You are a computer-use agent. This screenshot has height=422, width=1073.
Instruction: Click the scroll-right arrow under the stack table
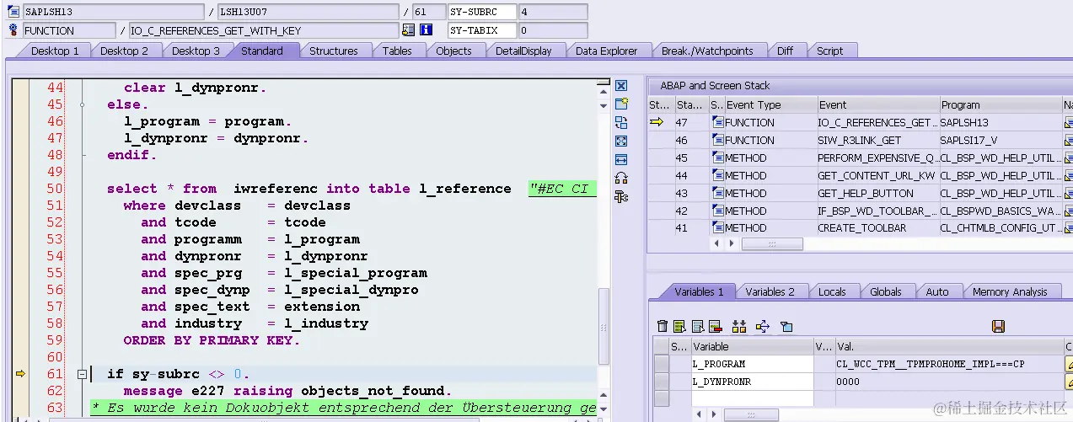(730, 243)
